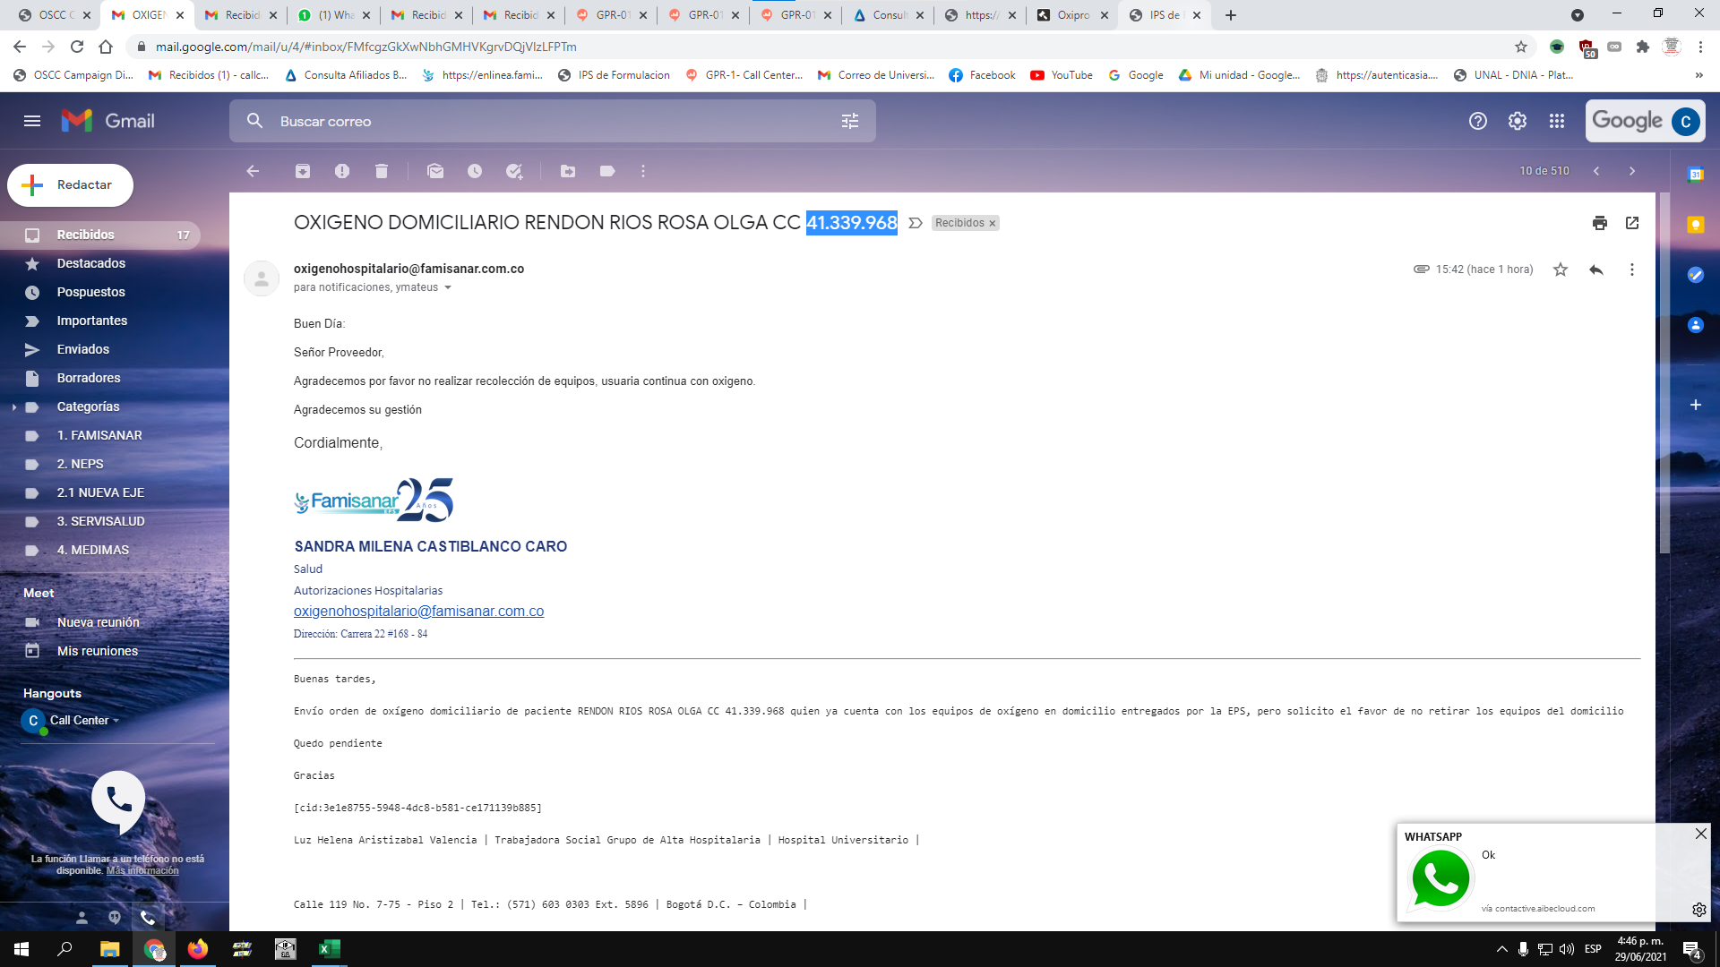Viewport: 1720px width, 967px height.
Task: Report email as spam
Action: point(342,171)
